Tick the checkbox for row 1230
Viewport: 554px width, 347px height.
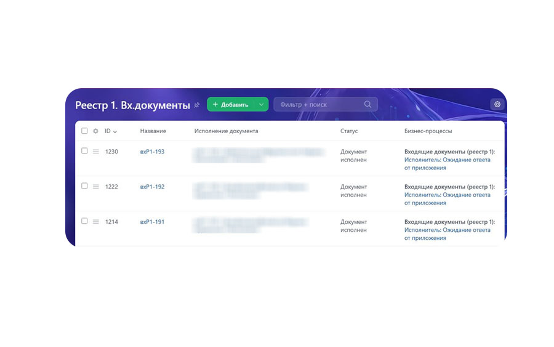84,150
